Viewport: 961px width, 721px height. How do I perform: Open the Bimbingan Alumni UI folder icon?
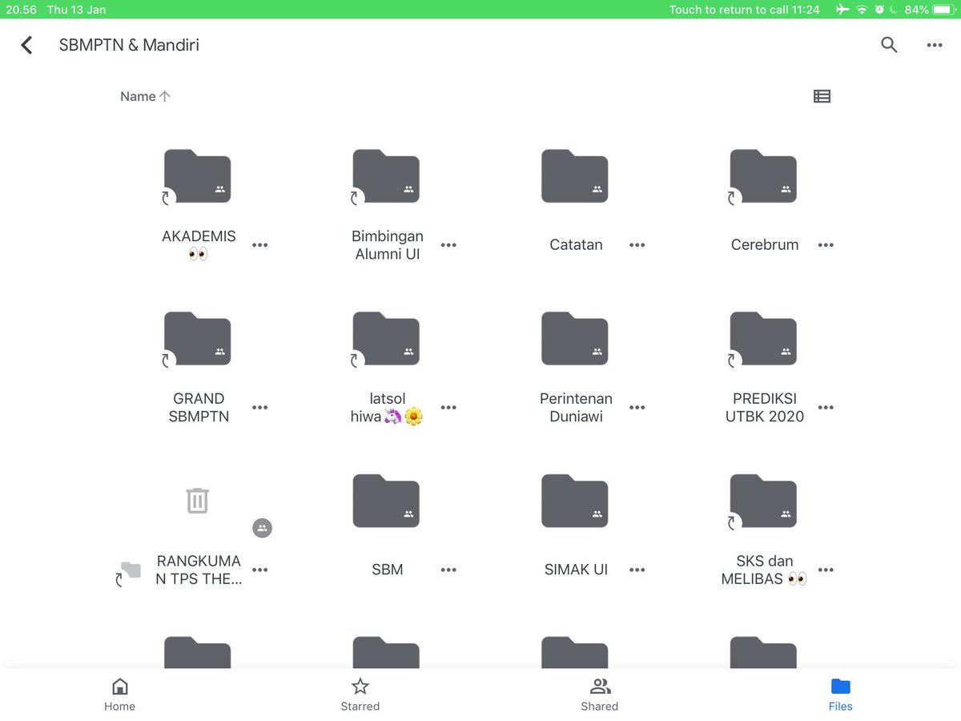[x=386, y=176]
